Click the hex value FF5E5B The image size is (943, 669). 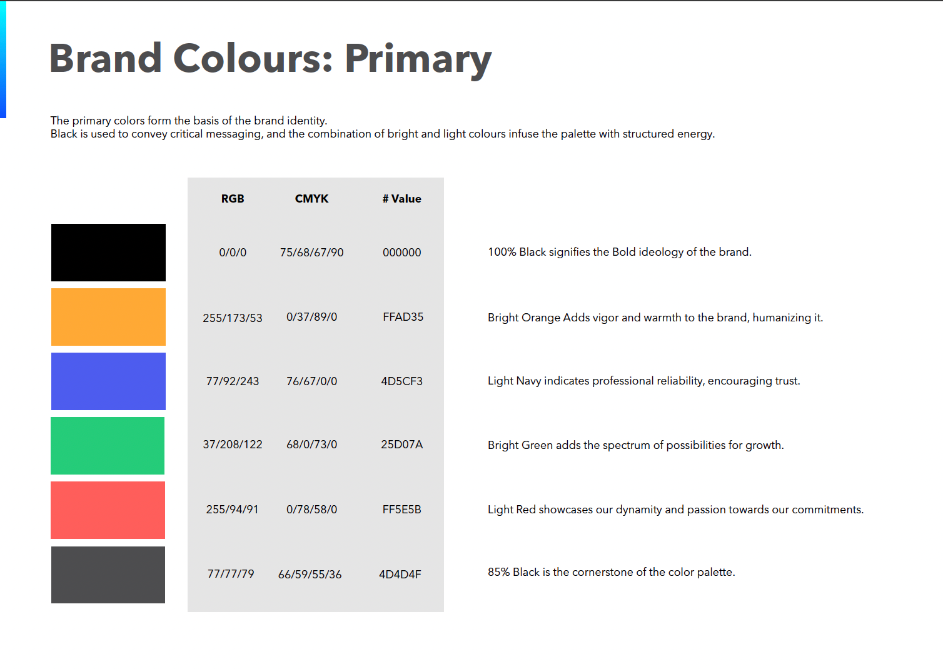pyautogui.click(x=401, y=510)
